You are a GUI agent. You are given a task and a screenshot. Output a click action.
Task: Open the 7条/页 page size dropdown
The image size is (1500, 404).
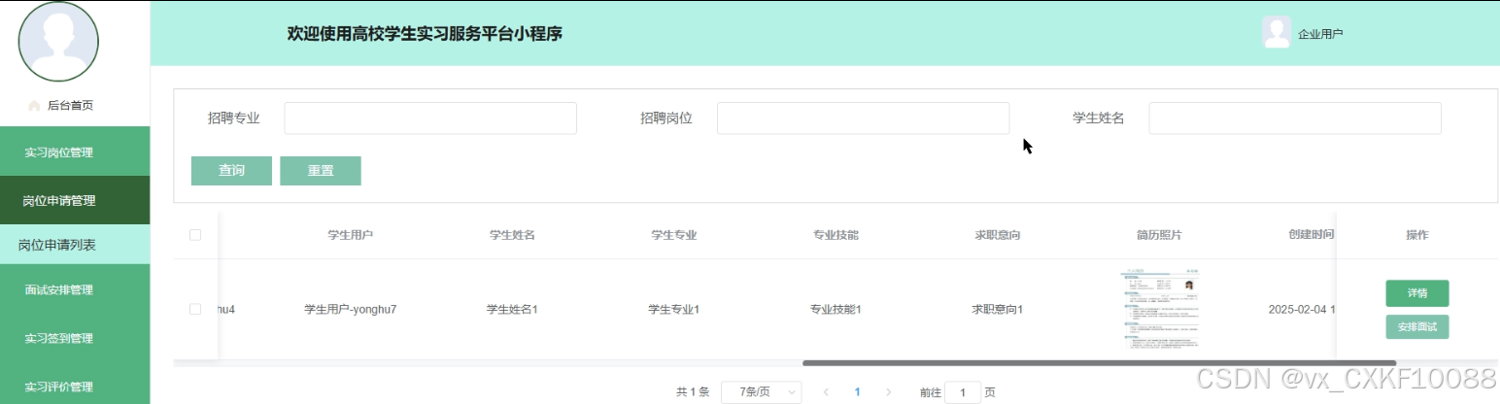[762, 392]
